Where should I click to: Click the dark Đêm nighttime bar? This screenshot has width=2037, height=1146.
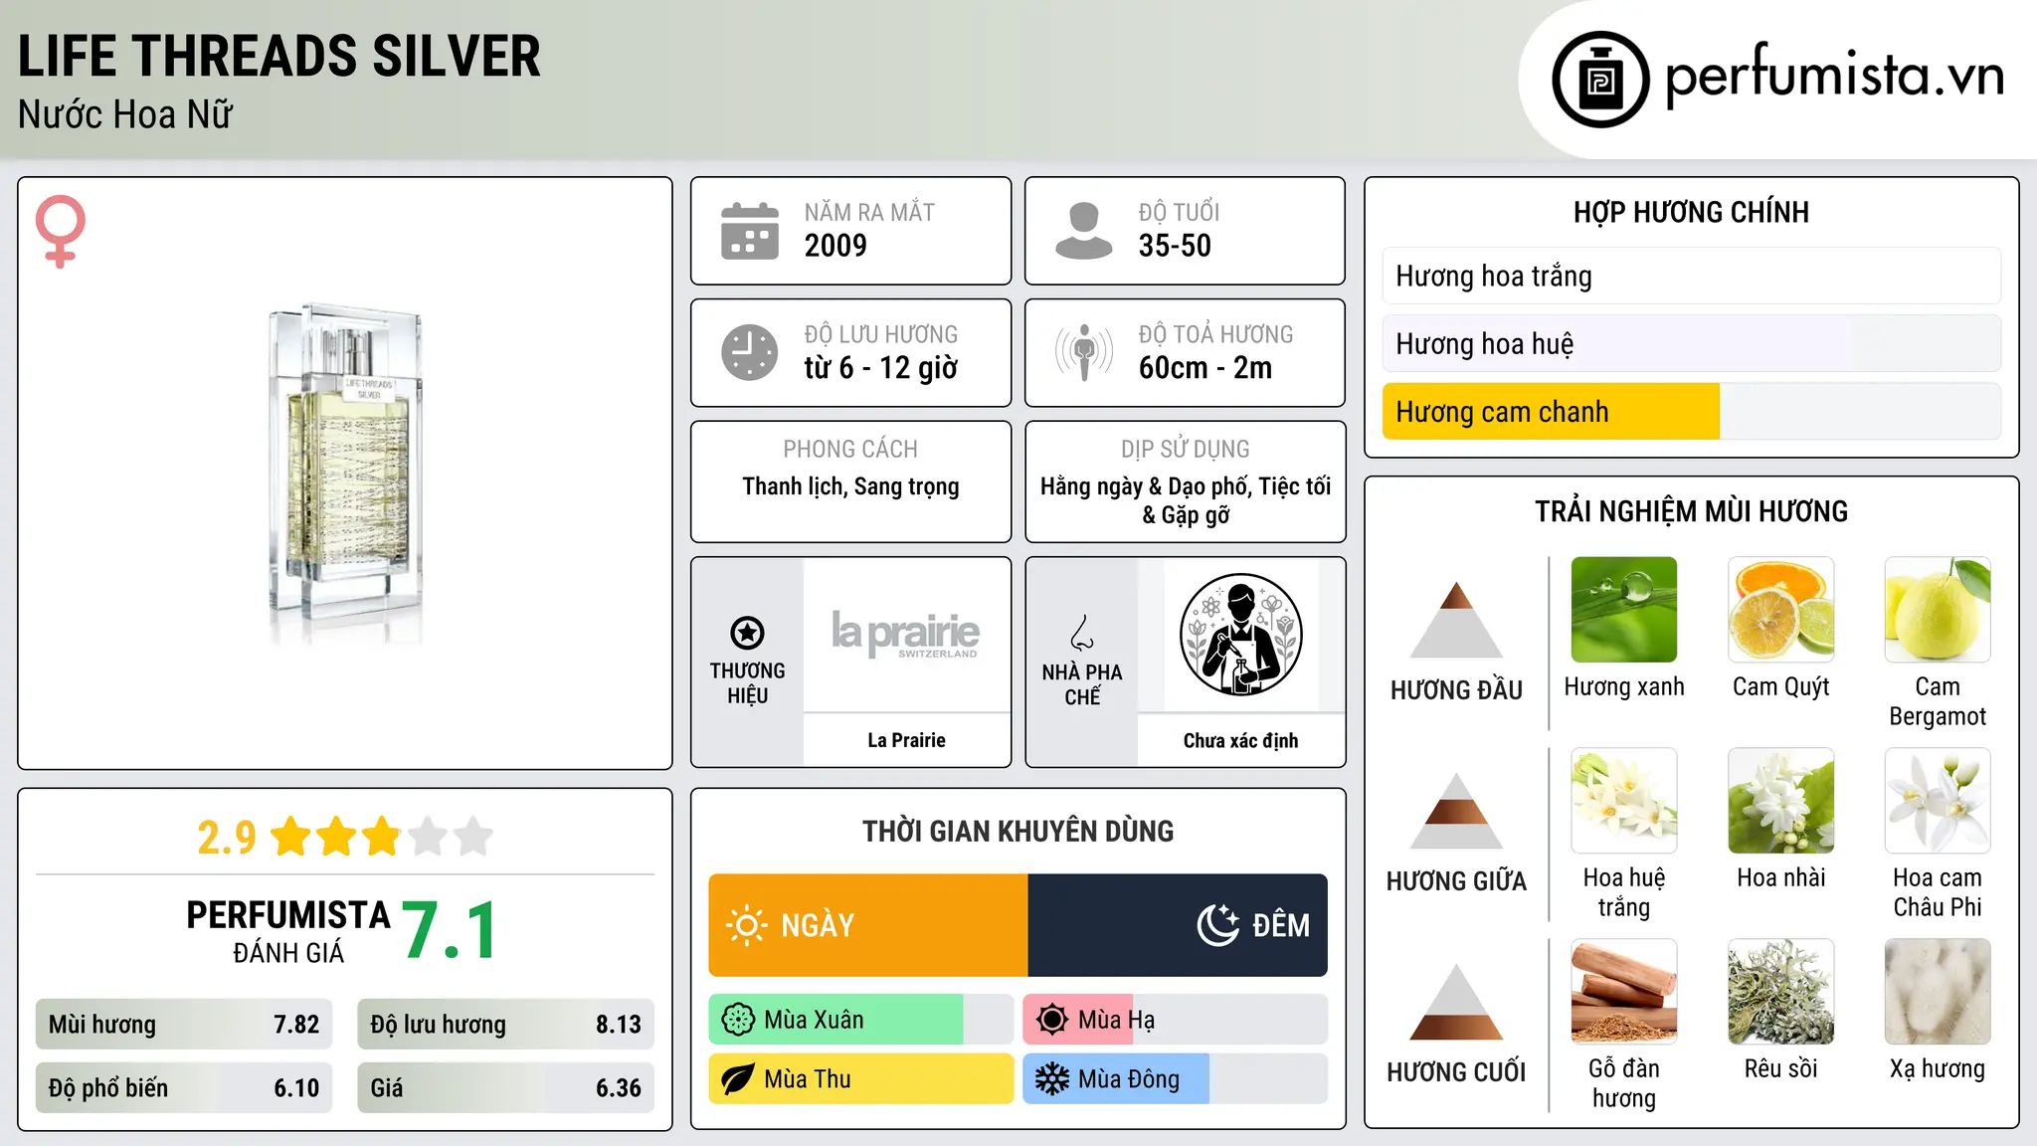pos(1178,925)
